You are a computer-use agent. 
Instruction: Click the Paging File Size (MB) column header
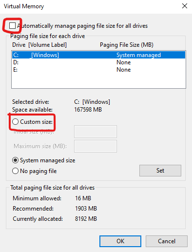tap(127, 45)
